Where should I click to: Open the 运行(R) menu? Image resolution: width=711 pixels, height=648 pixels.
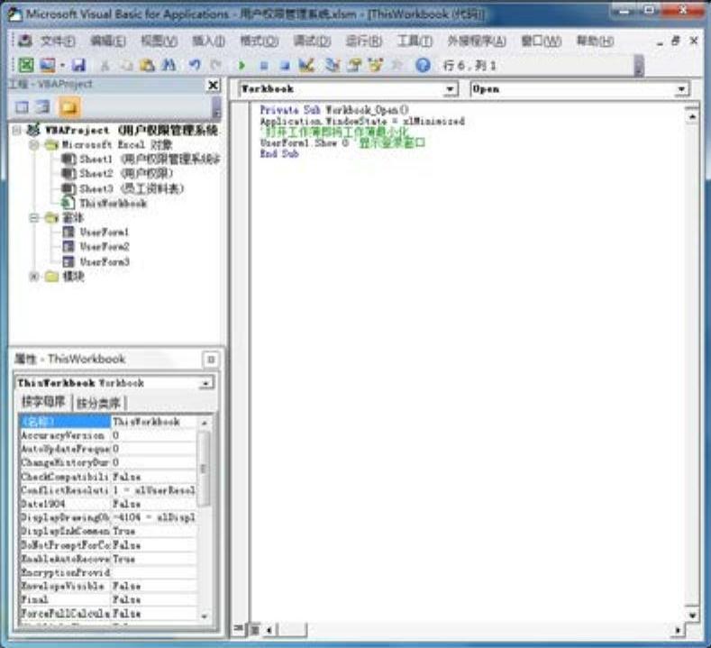pos(364,41)
